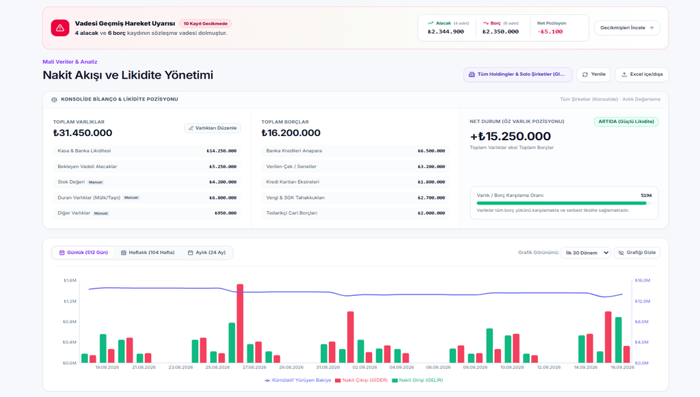The height and width of the screenshot is (397, 700).
Task: Click ARTIDA (Güçlü Likidite) badge
Action: coord(626,122)
